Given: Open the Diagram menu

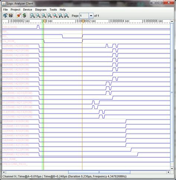Looking at the screenshot, I should pos(41,10).
